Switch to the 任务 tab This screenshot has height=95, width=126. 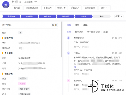click(x=77, y=25)
